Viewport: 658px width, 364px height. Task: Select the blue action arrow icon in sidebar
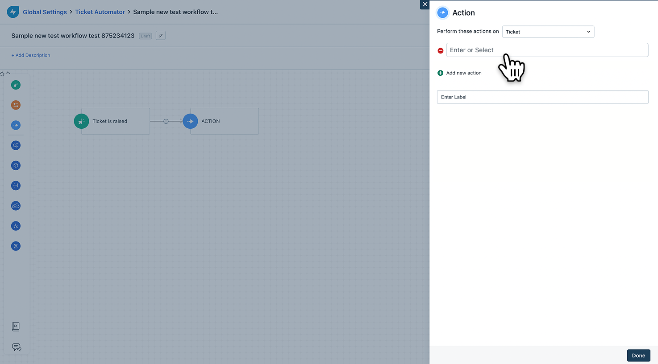[16, 125]
